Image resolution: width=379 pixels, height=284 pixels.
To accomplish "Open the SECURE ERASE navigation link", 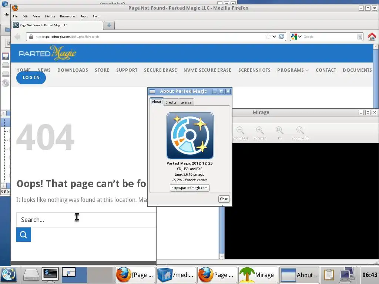I will [160, 70].
